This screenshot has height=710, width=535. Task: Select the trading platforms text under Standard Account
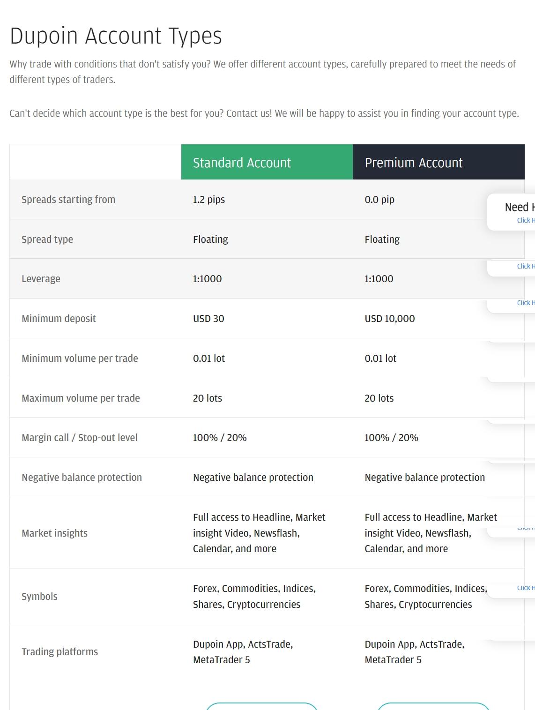(x=243, y=652)
